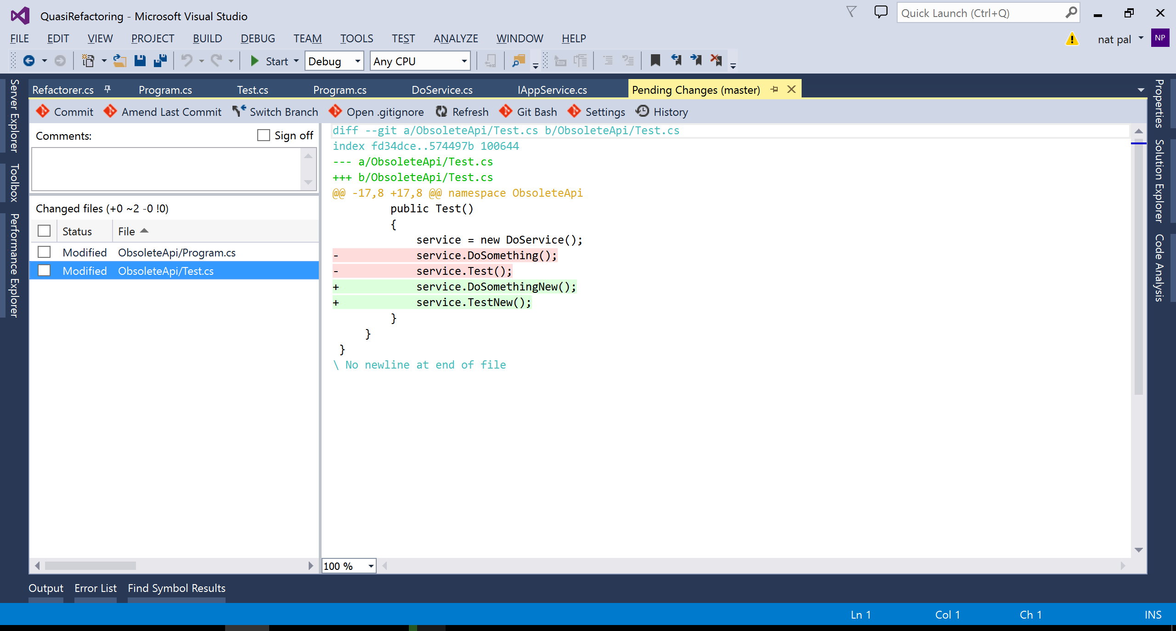This screenshot has height=631, width=1176.
Task: Open the Debug configuration dropdown
Action: tap(334, 61)
